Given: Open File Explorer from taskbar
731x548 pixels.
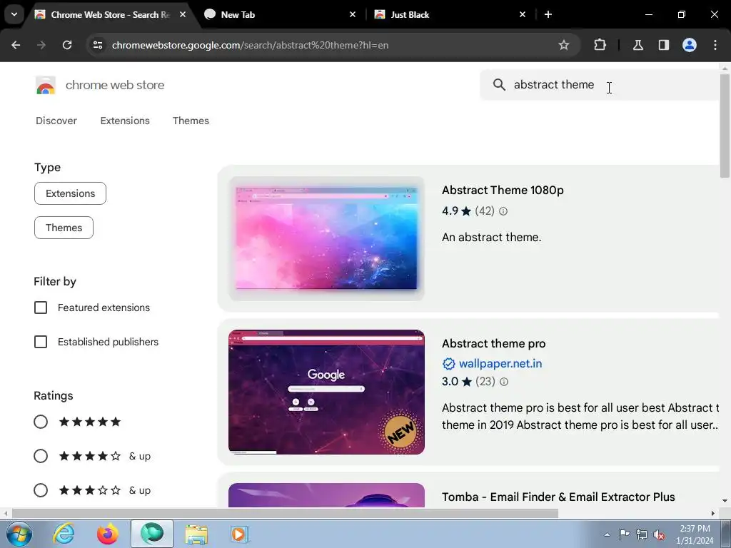Looking at the screenshot, I should pos(196,534).
